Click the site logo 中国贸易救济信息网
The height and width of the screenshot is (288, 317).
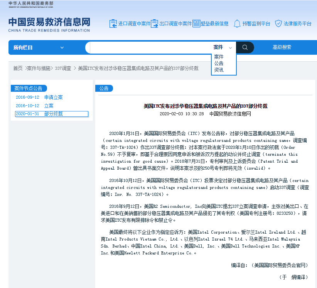point(49,24)
